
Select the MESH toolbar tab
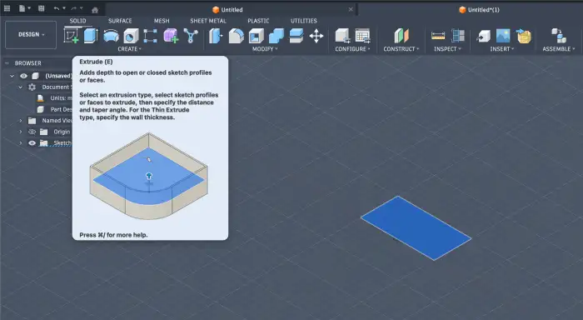(x=162, y=21)
